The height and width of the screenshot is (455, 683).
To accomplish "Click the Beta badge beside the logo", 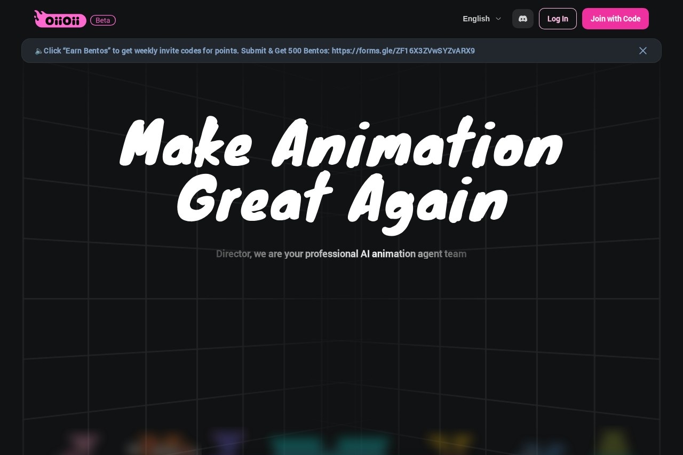I will click(x=103, y=20).
